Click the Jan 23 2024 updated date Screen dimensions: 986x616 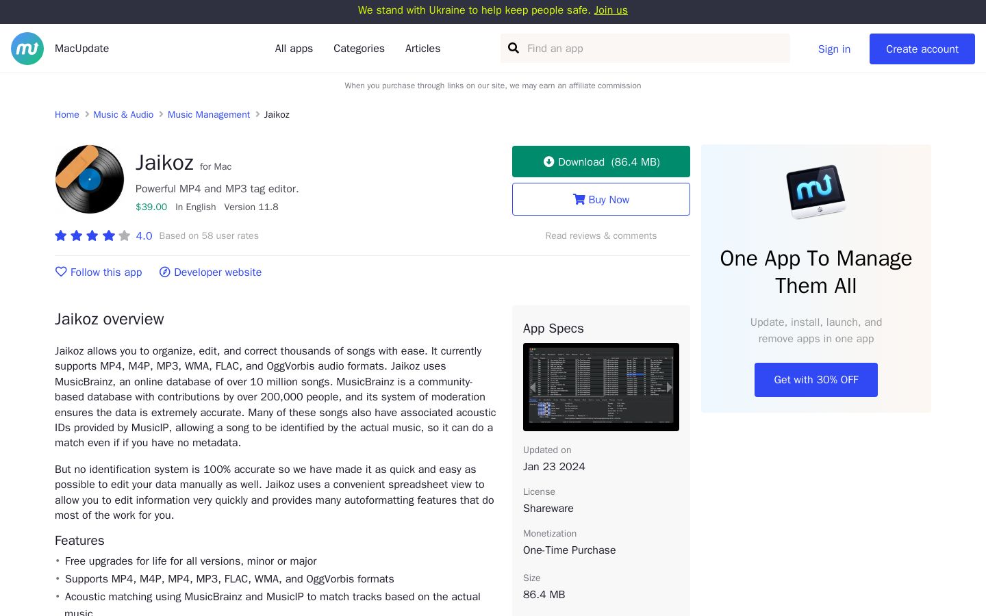point(554,467)
